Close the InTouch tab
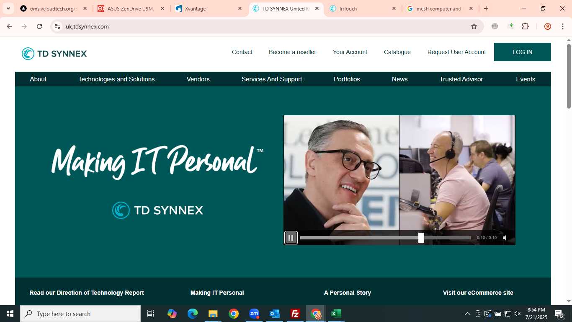This screenshot has height=322, width=572. [394, 8]
